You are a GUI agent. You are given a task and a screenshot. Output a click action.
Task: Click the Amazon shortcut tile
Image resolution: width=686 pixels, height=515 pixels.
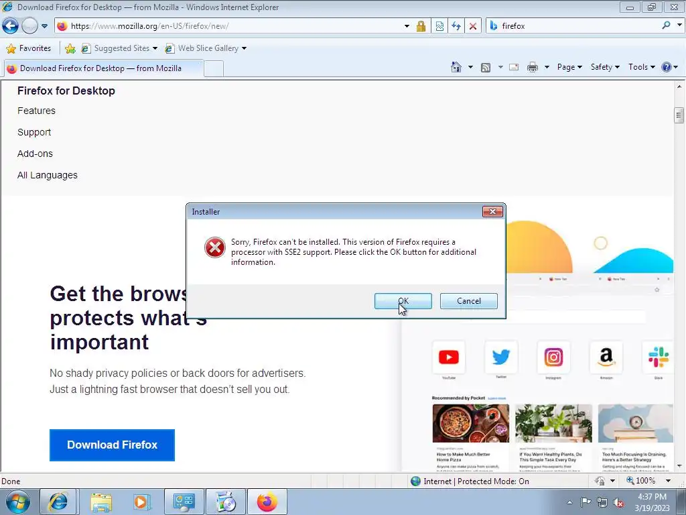pyautogui.click(x=606, y=357)
